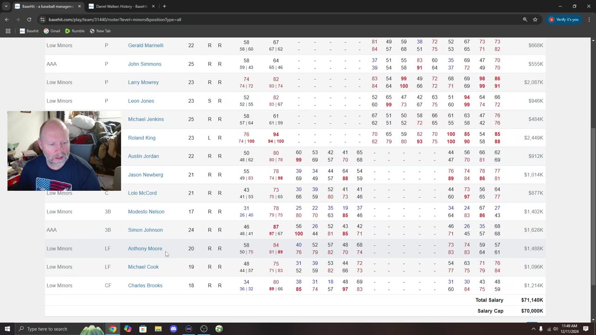
Task: Go back to previous page in Chrome
Action: click(7, 20)
